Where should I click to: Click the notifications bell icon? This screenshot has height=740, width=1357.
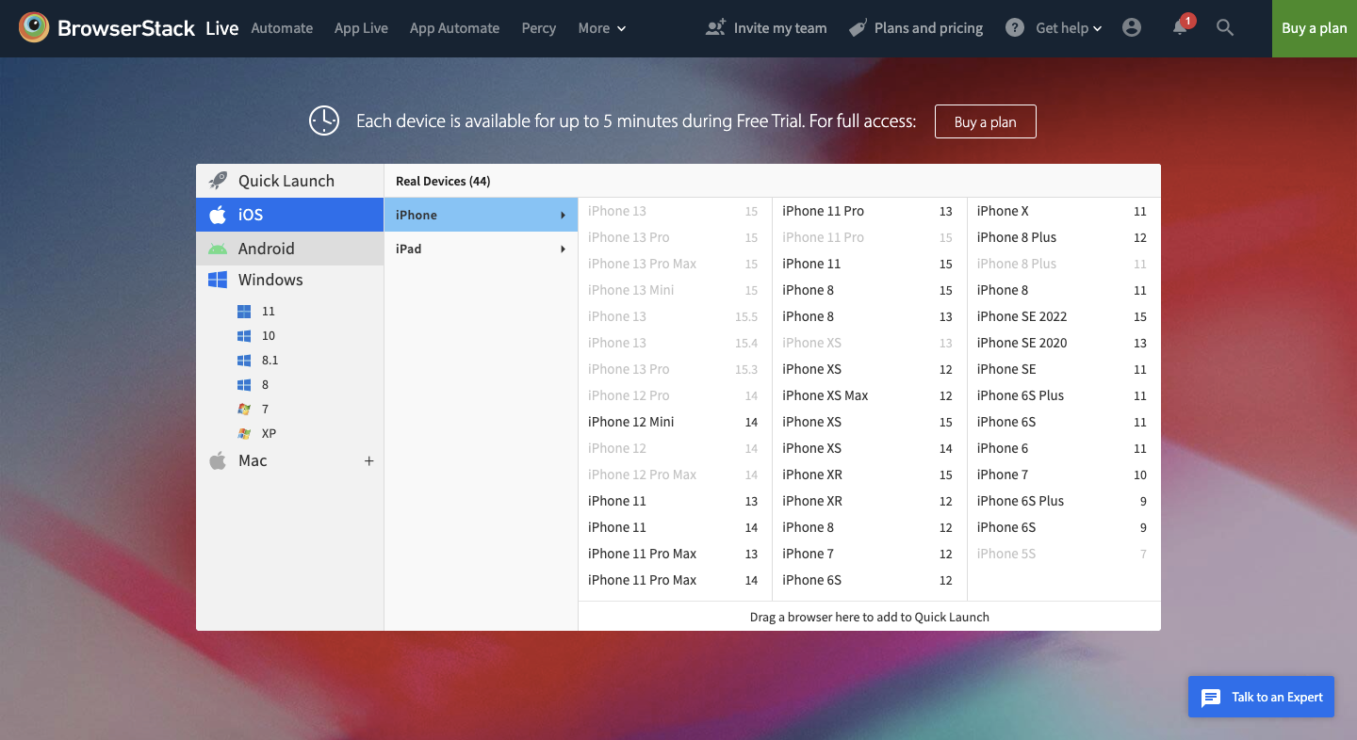[1178, 29]
